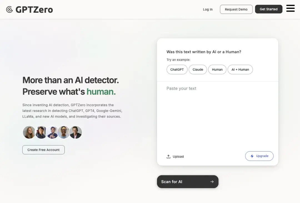
Task: Click the upload arrow icon
Action: coord(168,156)
